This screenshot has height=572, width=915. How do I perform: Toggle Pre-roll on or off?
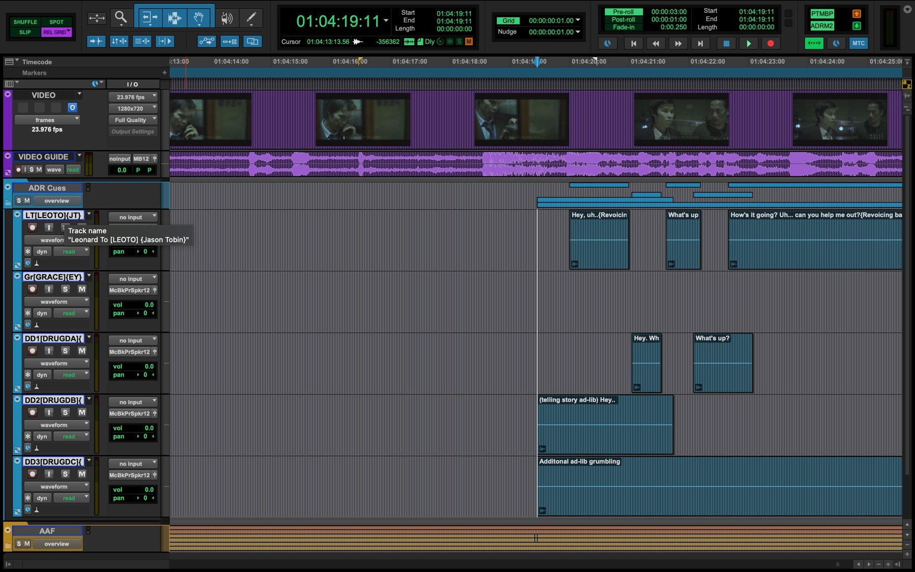pyautogui.click(x=623, y=12)
